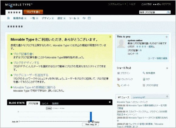Image resolution: width=176 pixels, height=128 pixels.
Task: Select the MT ニュース tab
Action: pyautogui.click(x=124, y=97)
